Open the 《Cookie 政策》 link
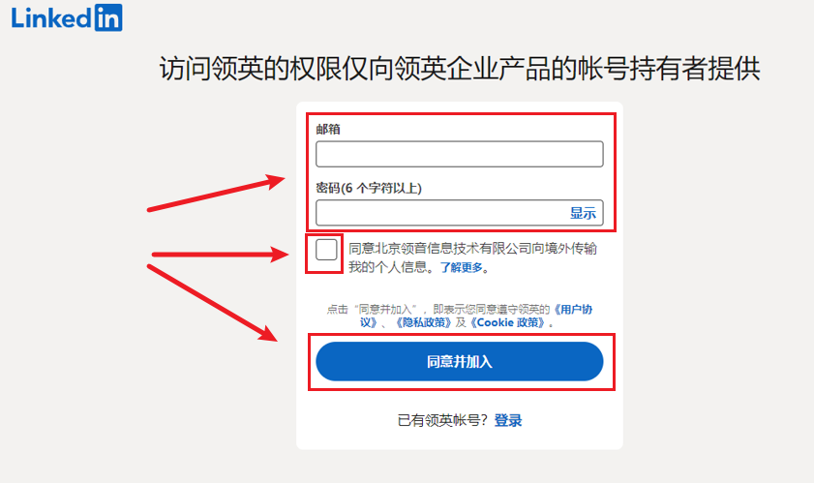Screen dimensions: 814x483 pos(508,322)
